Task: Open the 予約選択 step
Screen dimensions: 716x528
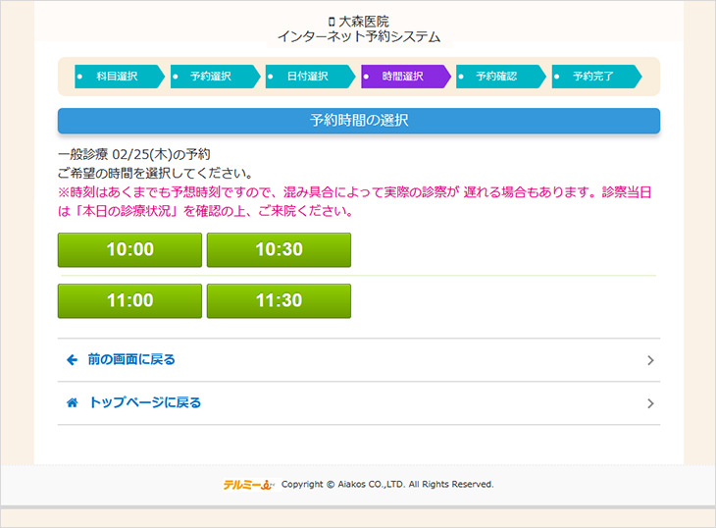Action: tap(215, 77)
